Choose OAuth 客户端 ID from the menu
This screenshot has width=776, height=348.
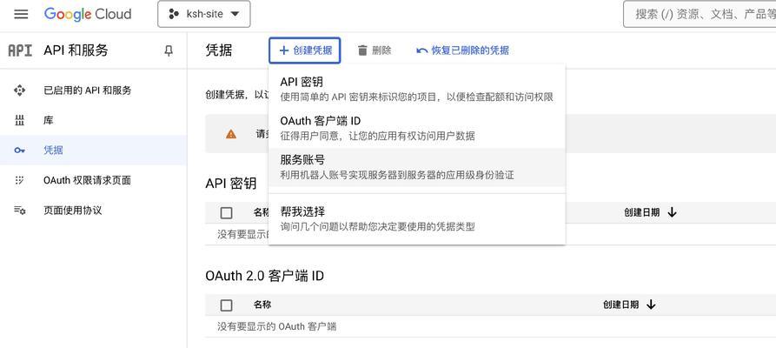point(417,128)
